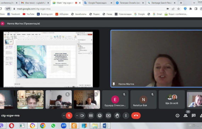Open meeting details info icon
Viewport: 202px width, 129px height.
[x=178, y=116]
